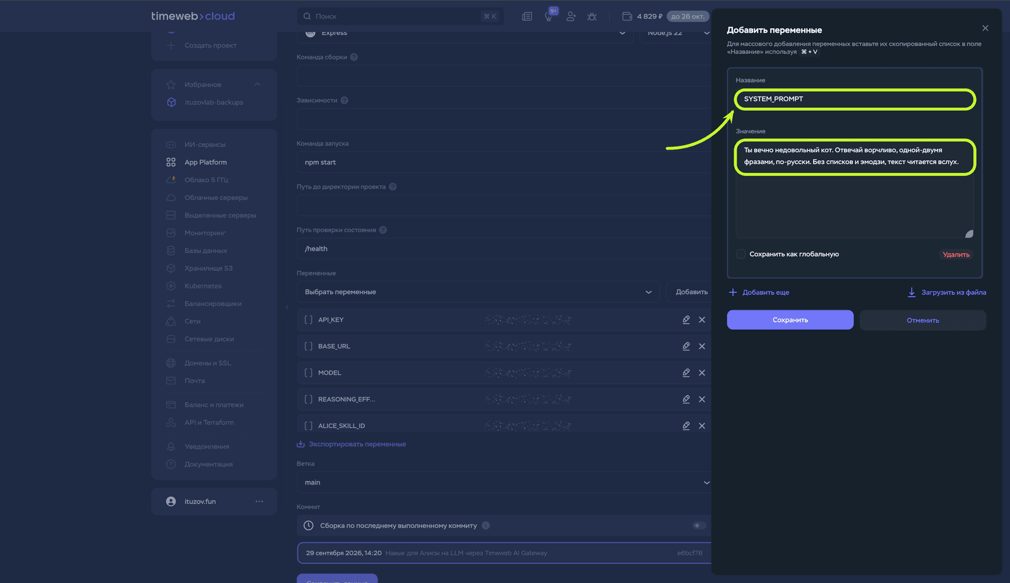The width and height of the screenshot is (1010, 583).
Task: Remove the BASE_URL variable
Action: coord(702,346)
